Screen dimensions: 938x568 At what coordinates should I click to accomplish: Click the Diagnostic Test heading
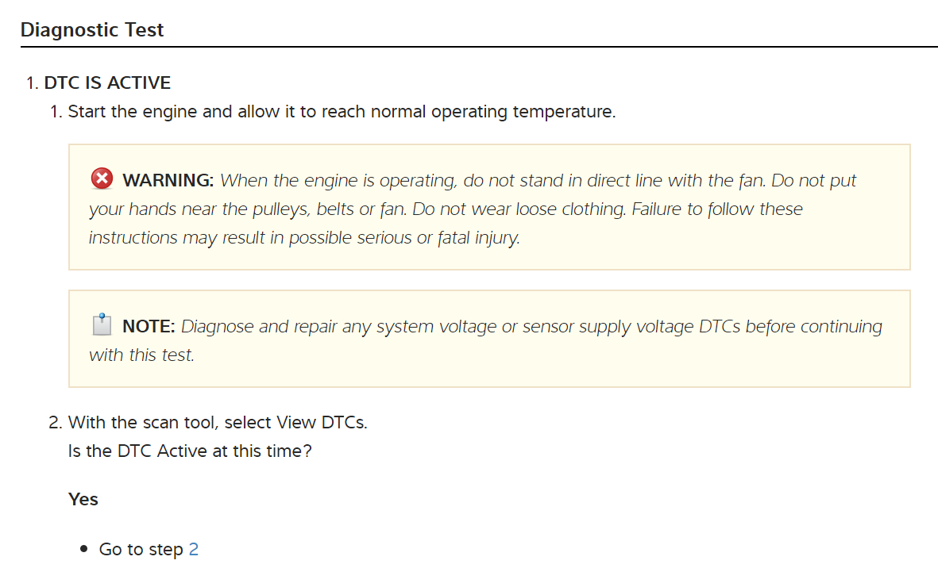(x=92, y=30)
